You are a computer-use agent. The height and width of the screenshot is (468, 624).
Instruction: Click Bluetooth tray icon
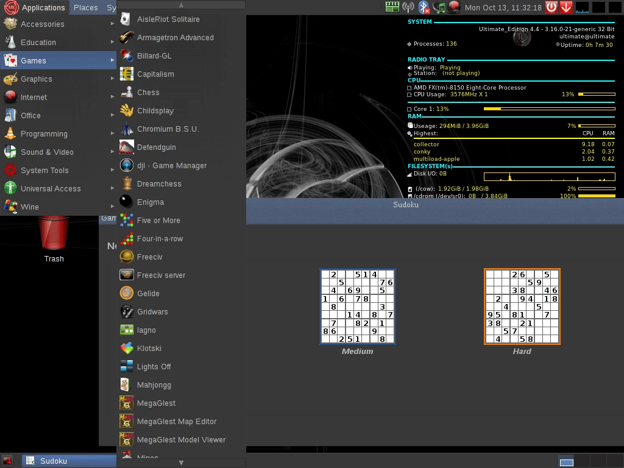tap(424, 7)
